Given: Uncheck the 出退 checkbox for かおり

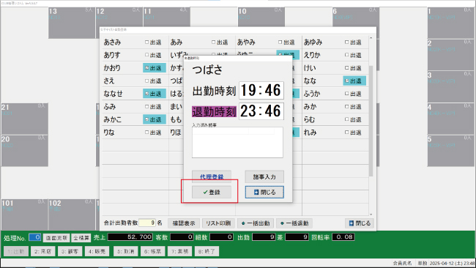Looking at the screenshot, I should [147, 68].
